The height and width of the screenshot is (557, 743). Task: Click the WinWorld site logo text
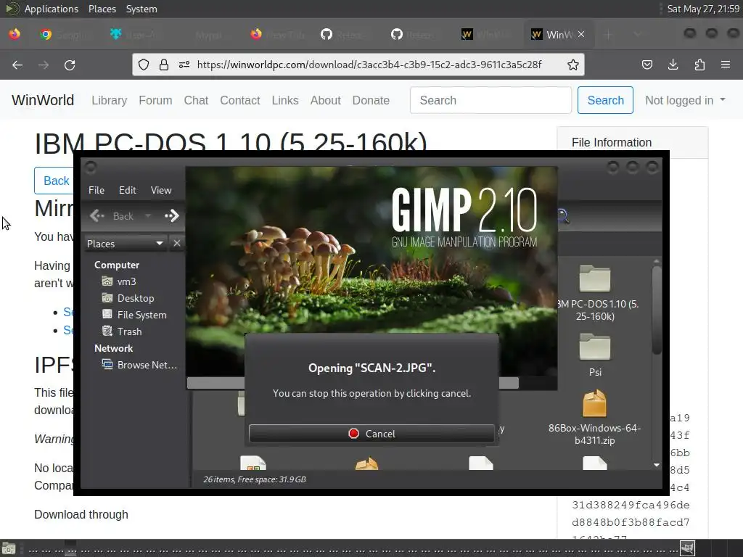pyautogui.click(x=43, y=100)
